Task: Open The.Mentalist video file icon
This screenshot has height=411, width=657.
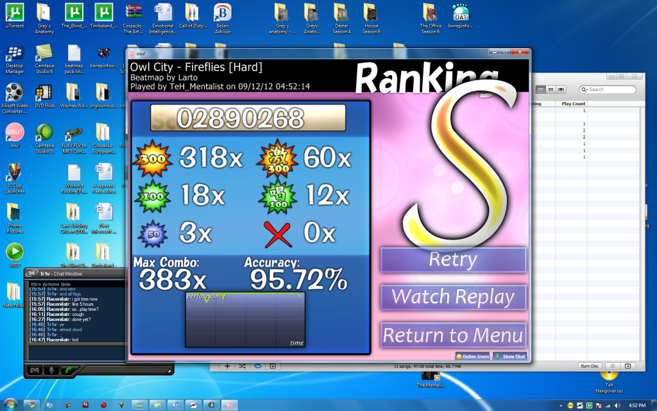Action: (x=431, y=380)
